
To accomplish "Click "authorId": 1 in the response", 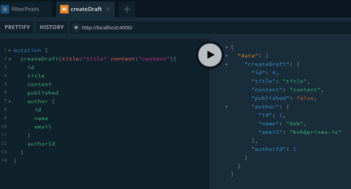I will [x=274, y=149].
